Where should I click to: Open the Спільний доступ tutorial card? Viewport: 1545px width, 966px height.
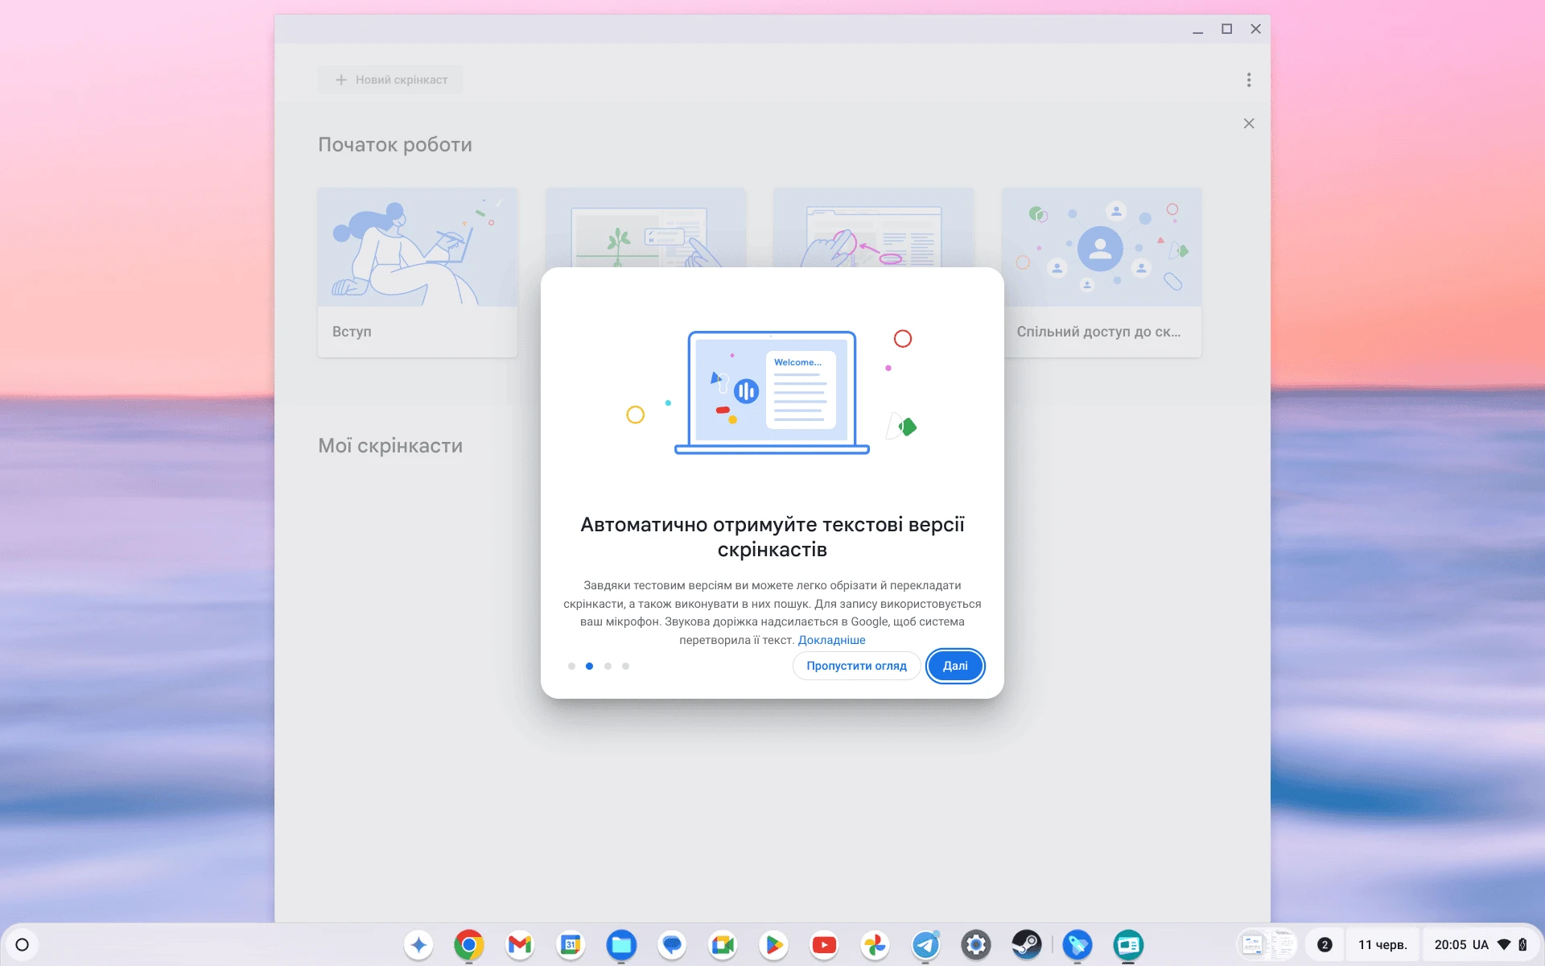[1102, 272]
